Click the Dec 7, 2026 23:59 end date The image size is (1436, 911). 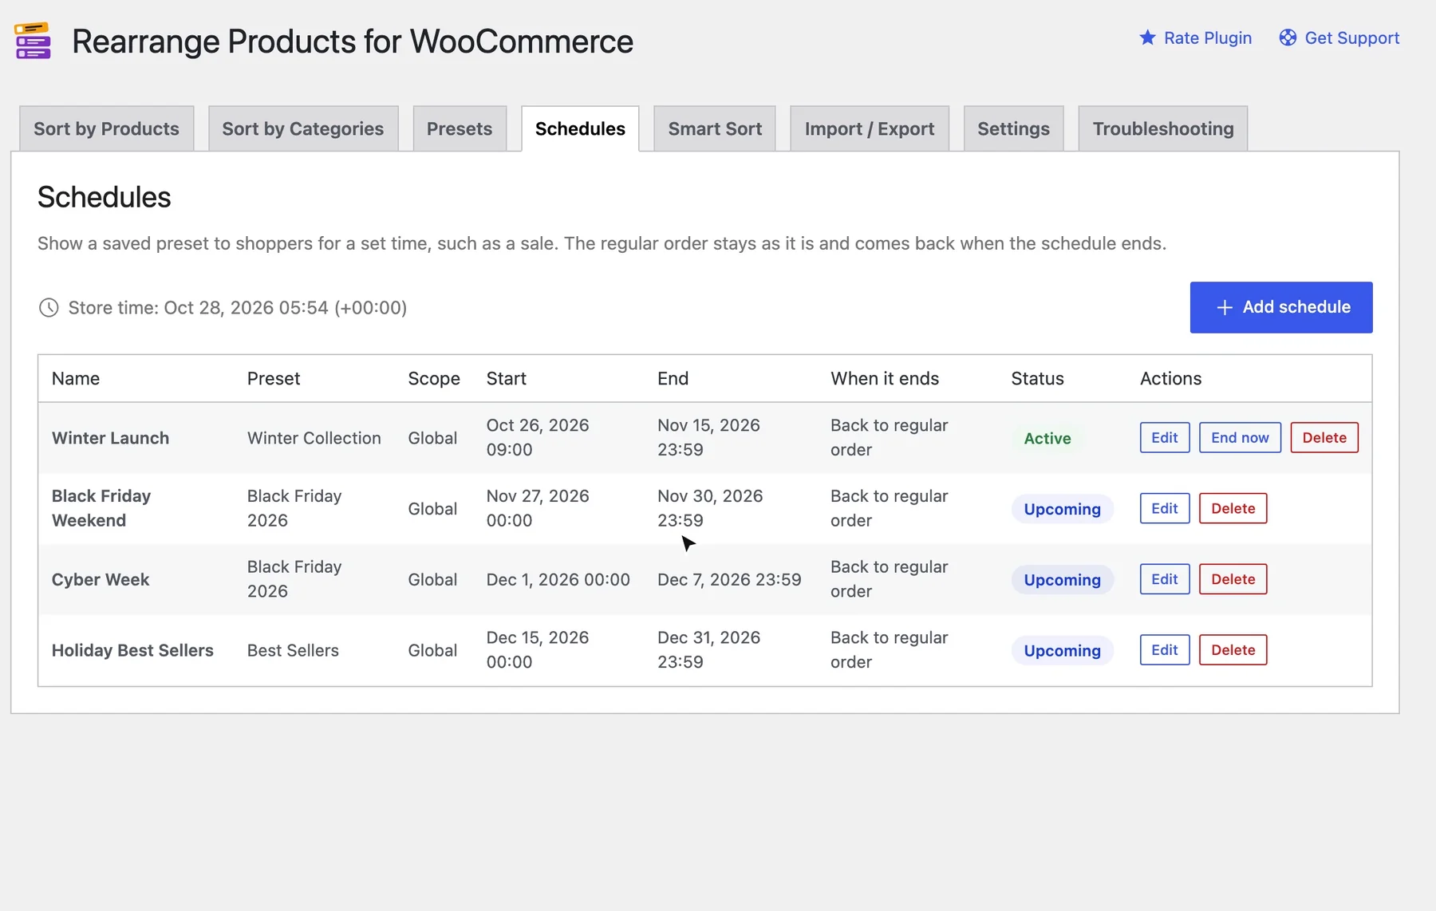tap(729, 580)
